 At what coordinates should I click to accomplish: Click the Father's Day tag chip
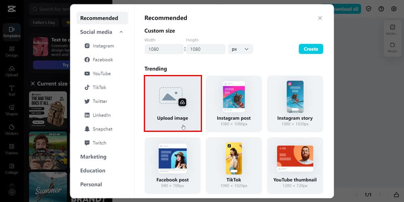44,23
